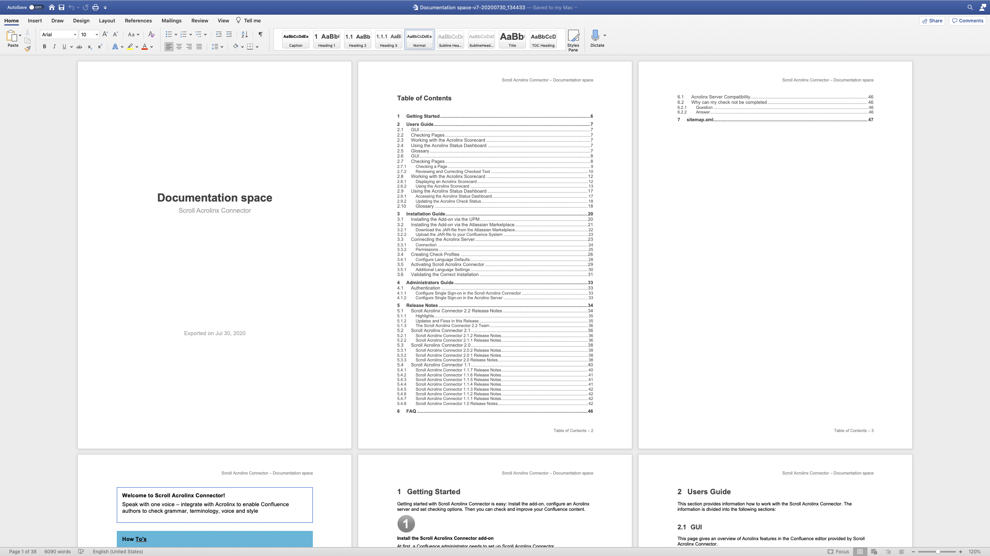Image resolution: width=990 pixels, height=556 pixels.
Task: Toggle bold formatting in the ribbon
Action: tap(44, 46)
